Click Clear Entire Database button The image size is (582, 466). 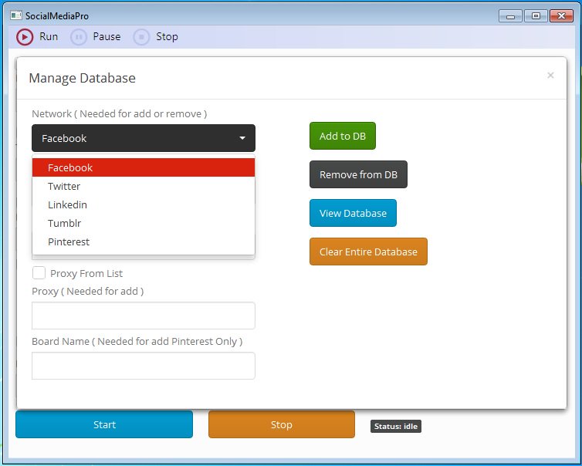click(369, 252)
